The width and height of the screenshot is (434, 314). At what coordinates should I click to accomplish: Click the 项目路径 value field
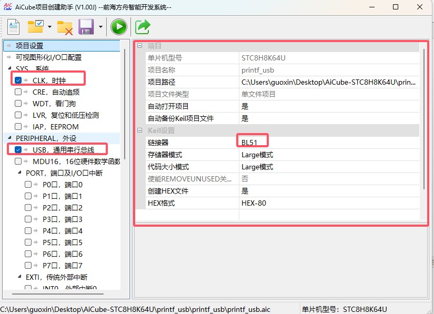[329, 82]
